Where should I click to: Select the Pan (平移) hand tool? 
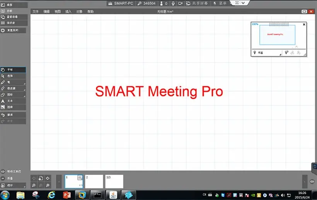[x=13, y=70]
